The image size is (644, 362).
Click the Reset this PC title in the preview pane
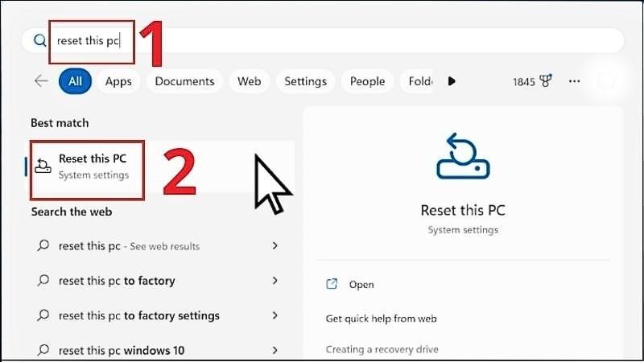point(463,210)
